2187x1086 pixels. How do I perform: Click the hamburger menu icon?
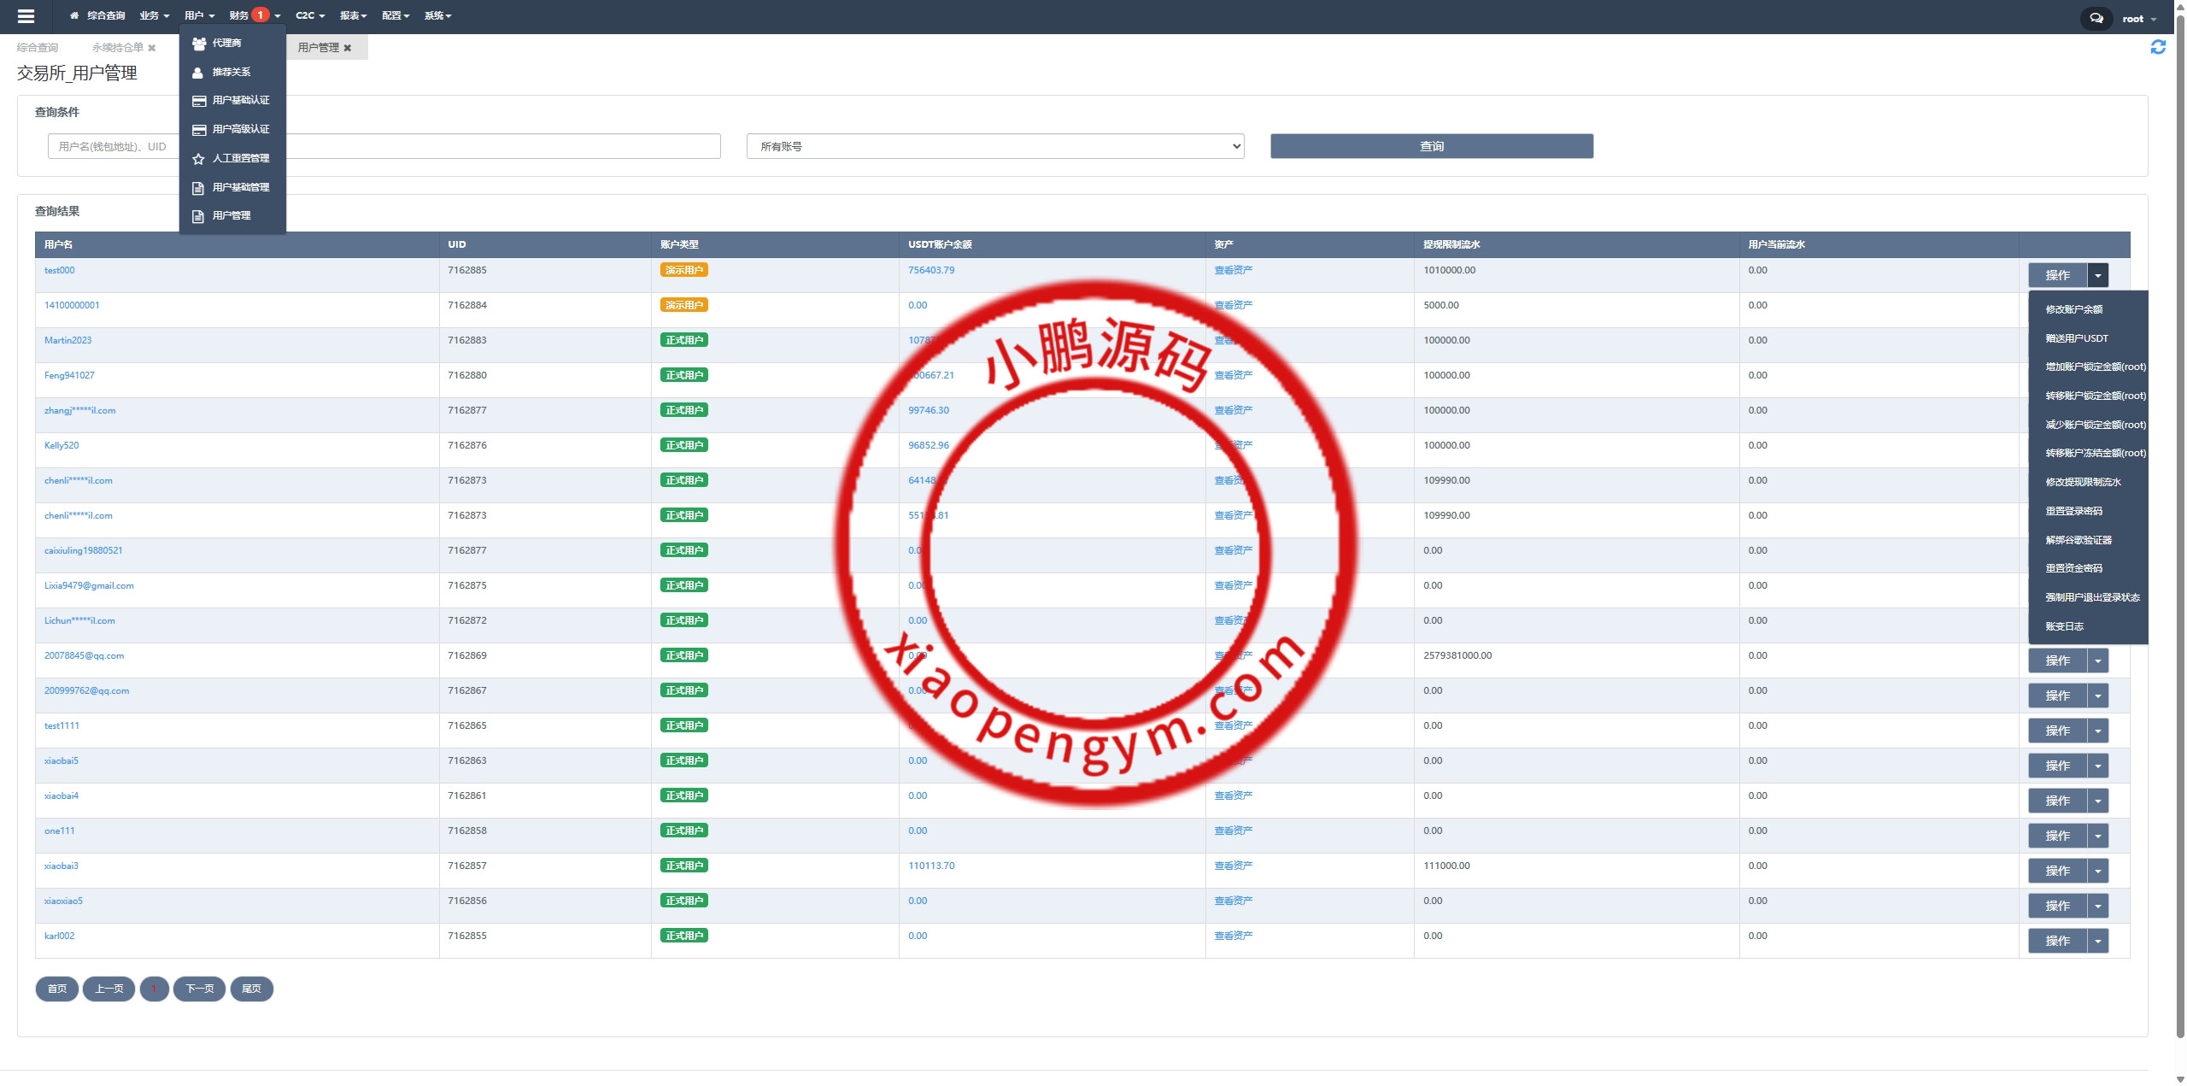26,16
